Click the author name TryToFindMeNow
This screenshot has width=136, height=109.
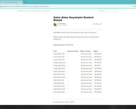61,24
